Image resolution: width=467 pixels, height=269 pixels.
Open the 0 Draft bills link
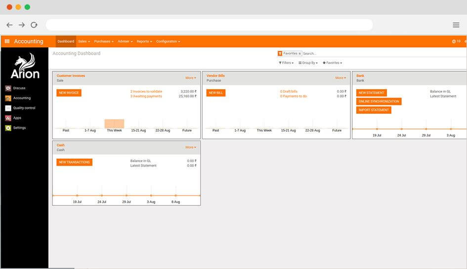tap(289, 92)
